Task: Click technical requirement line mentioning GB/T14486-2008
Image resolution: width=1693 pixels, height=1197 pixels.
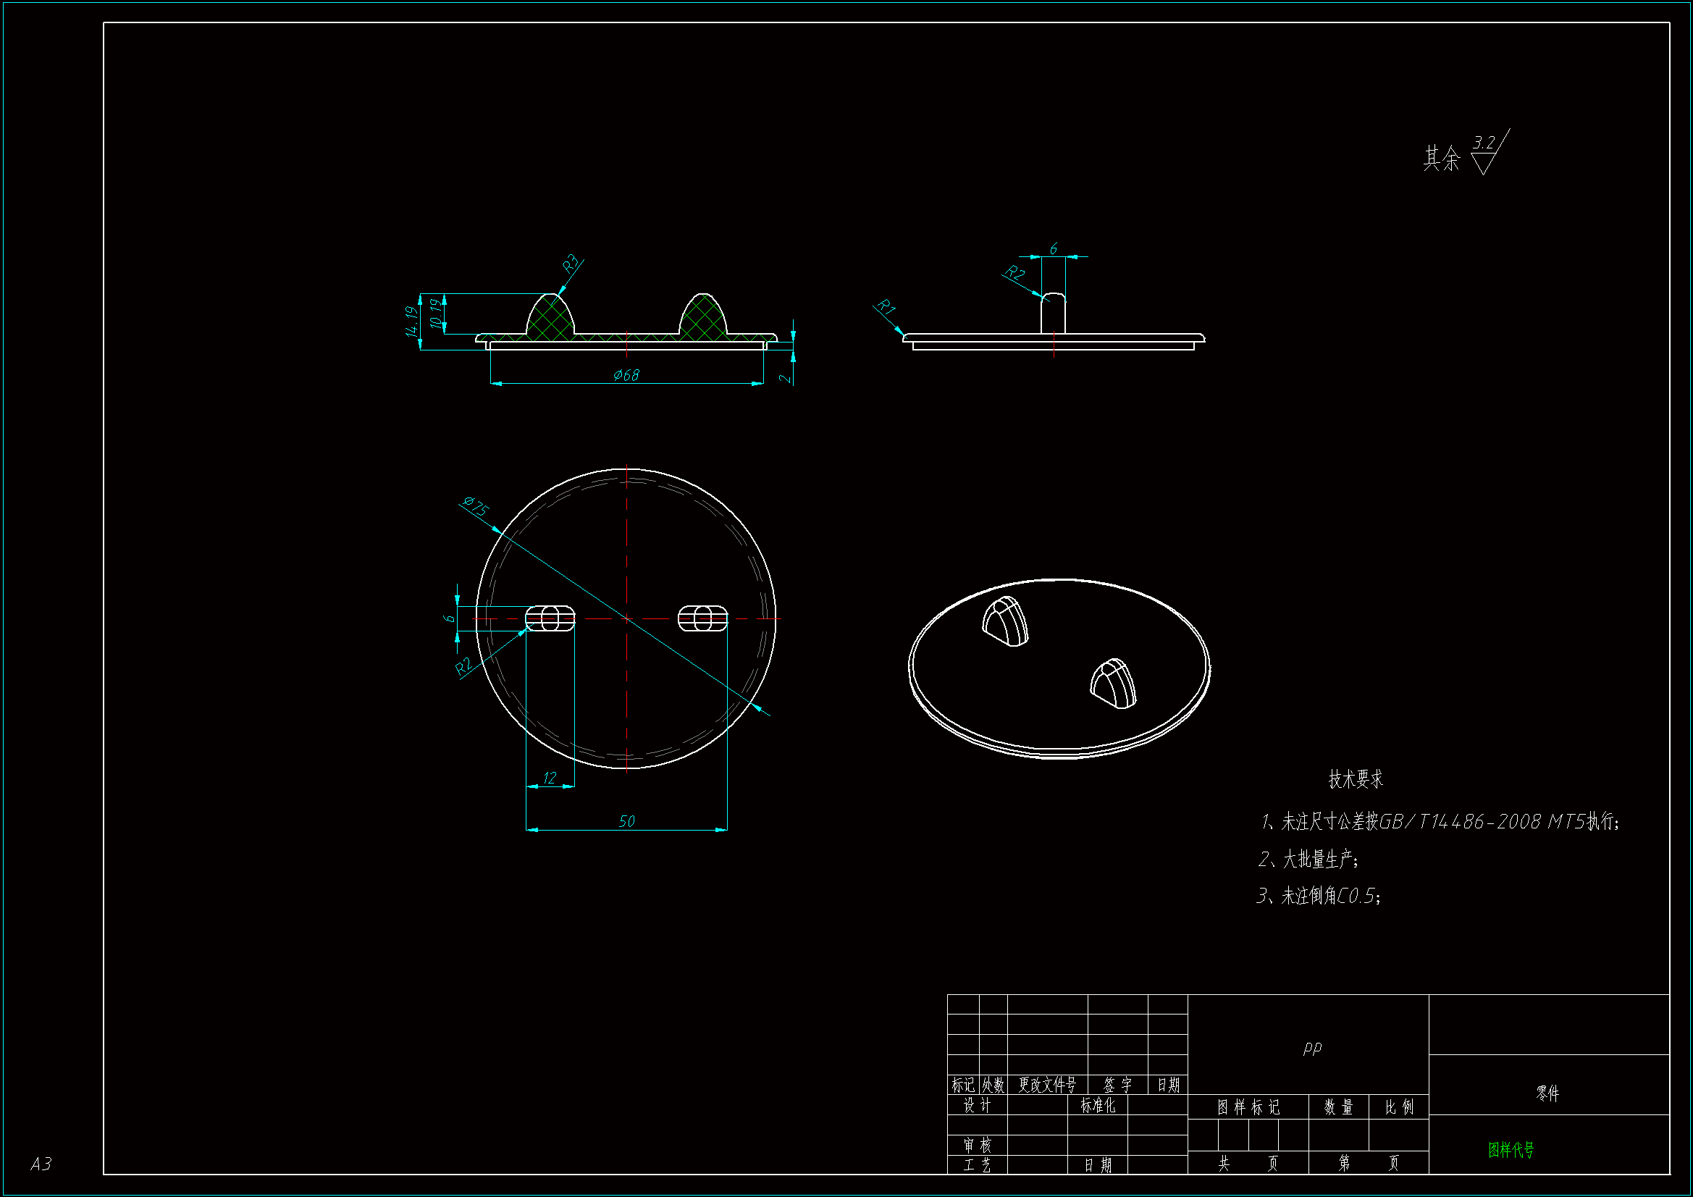Action: click(1440, 822)
